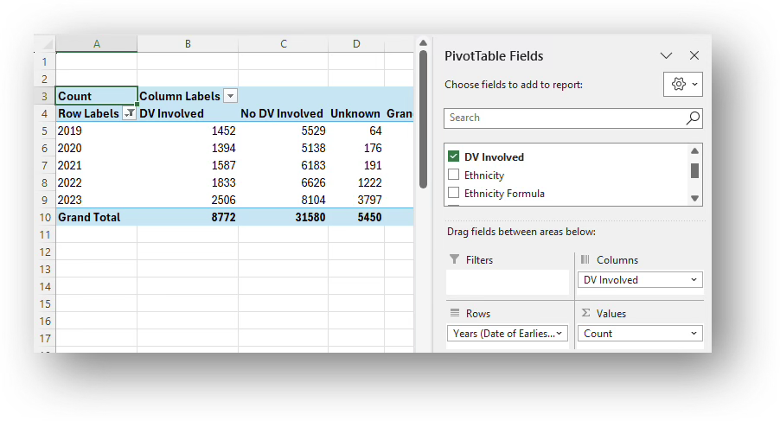This screenshot has width=780, height=421.
Task: Click the Filters drop area box
Action: click(507, 282)
